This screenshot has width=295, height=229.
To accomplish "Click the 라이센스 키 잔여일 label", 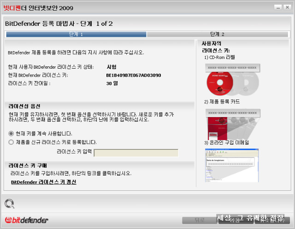I will tap(29, 83).
